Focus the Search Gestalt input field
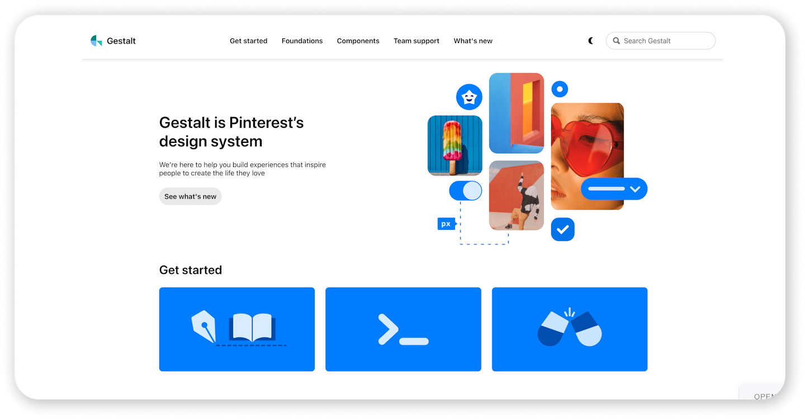This screenshot has height=419, width=805. click(666, 41)
